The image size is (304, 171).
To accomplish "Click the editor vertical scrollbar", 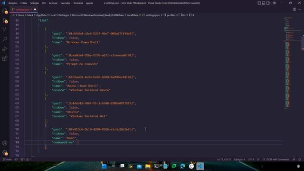I will coord(303,43).
